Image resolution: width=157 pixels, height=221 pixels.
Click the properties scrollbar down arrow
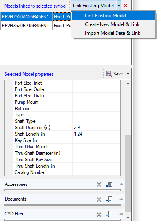click(128, 217)
